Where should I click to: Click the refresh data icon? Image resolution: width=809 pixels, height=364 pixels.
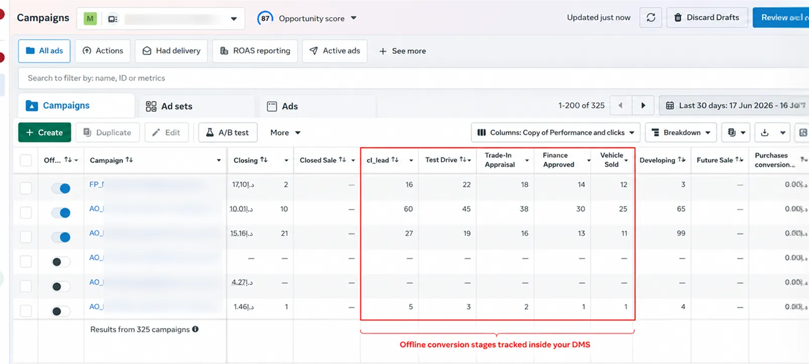651,18
